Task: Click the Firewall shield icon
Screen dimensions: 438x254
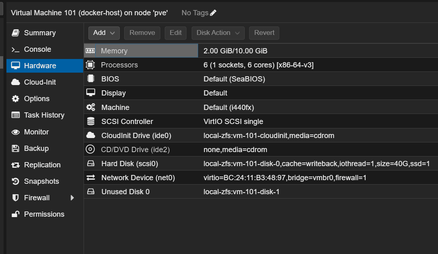Action: (x=15, y=198)
